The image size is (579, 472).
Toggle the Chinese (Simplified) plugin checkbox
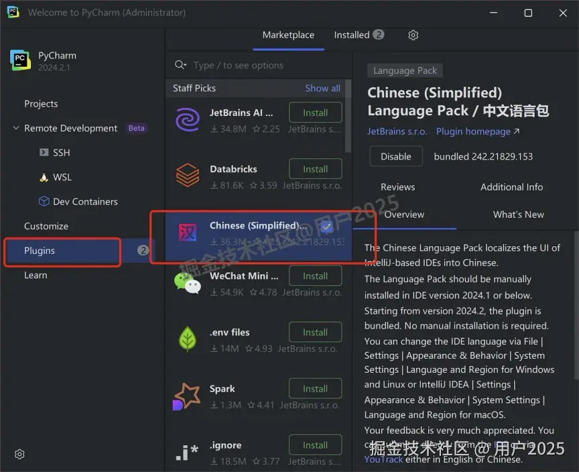326,227
